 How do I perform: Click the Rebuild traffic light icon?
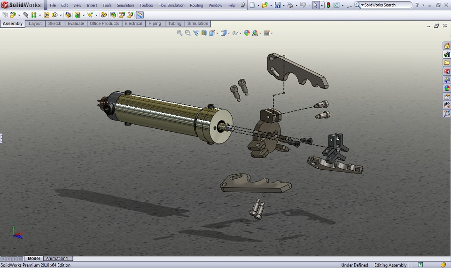point(328,5)
